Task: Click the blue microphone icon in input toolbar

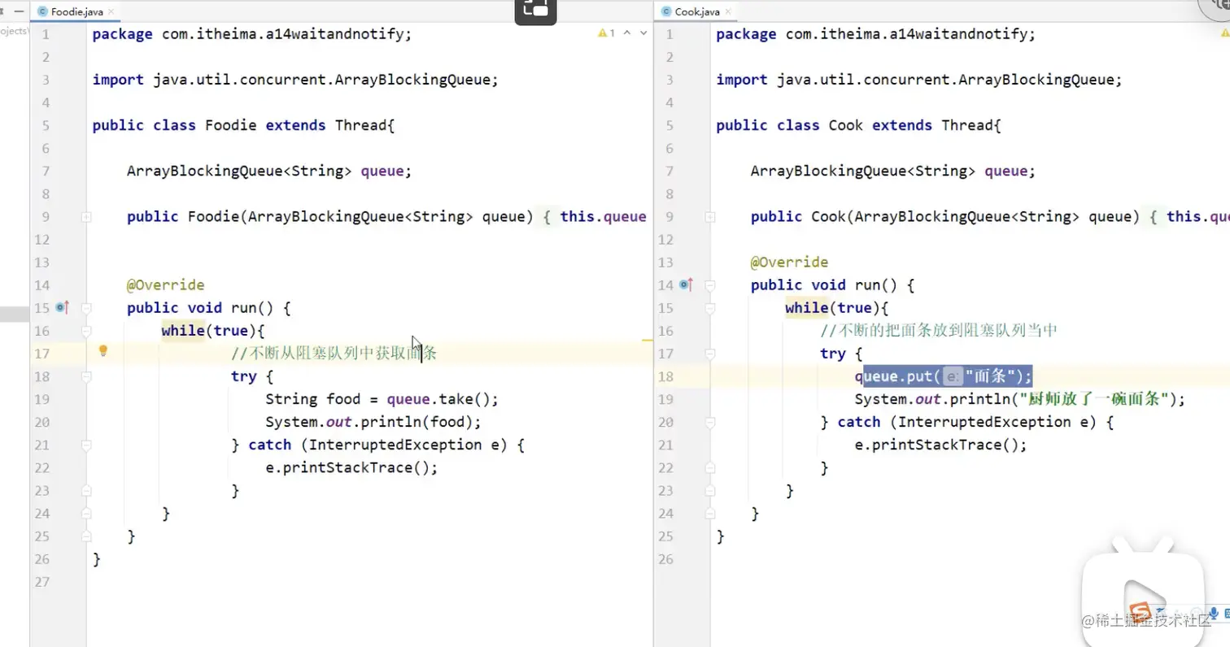Action: 1215,612
